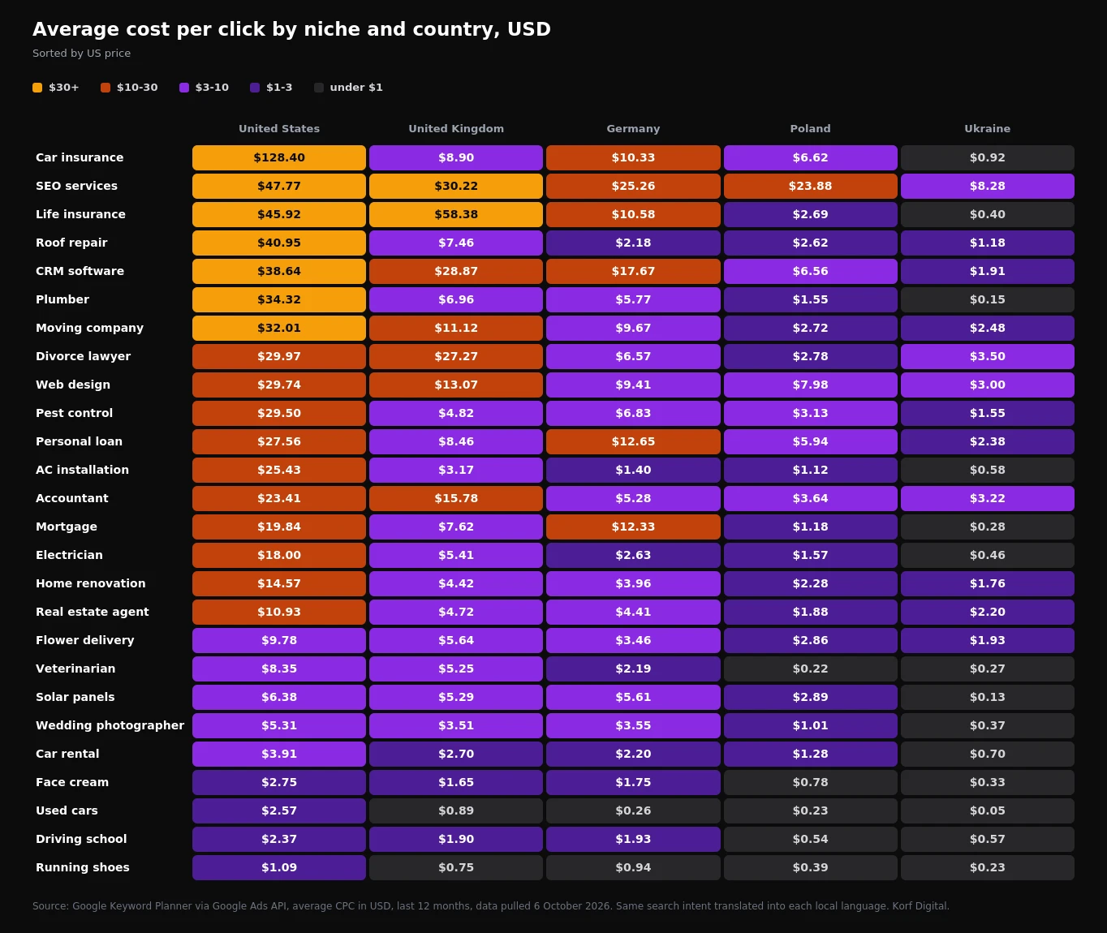1107x933 pixels.
Task: Click the Ukraine column header
Action: click(988, 129)
